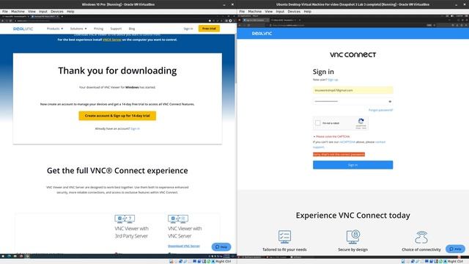Click the Choice of connectivity icon
The width and height of the screenshot is (469, 264).
click(421, 237)
